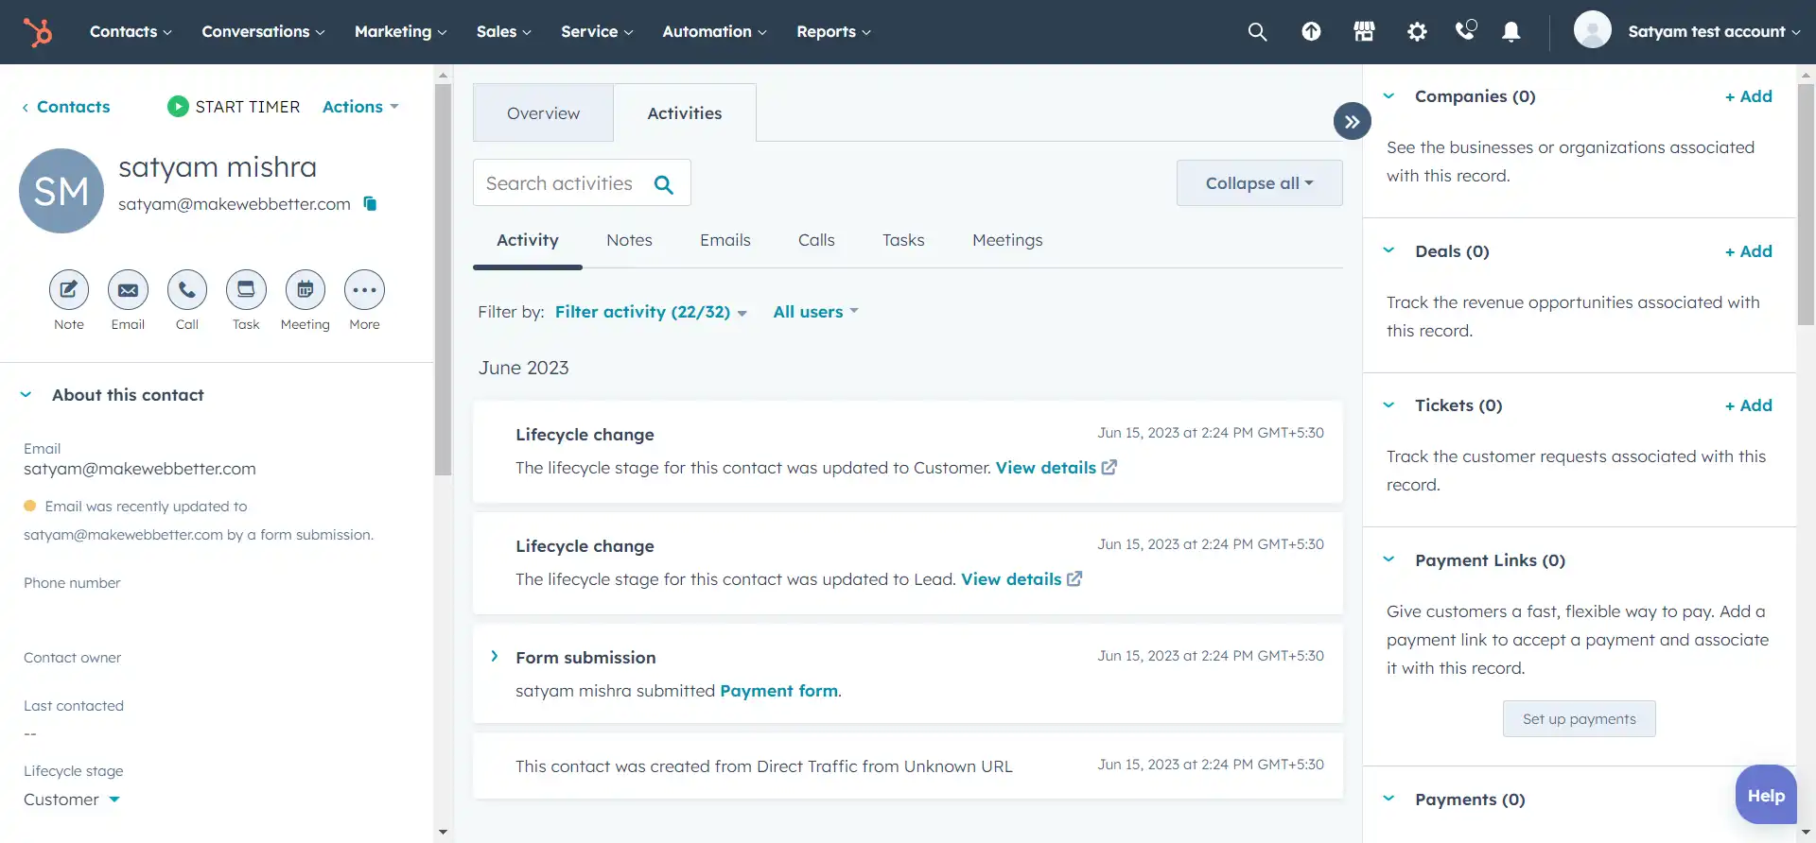Click the search activities magnifier icon
This screenshot has height=843, width=1816.
click(x=664, y=184)
